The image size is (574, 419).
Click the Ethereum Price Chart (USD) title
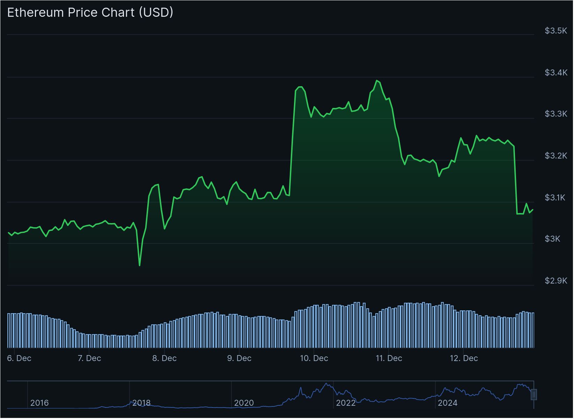(90, 13)
